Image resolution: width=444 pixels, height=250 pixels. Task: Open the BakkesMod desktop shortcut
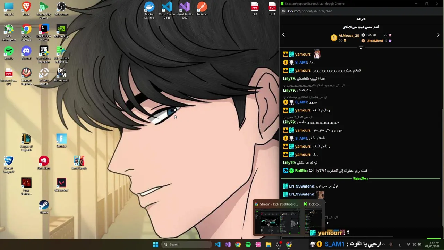tap(61, 75)
